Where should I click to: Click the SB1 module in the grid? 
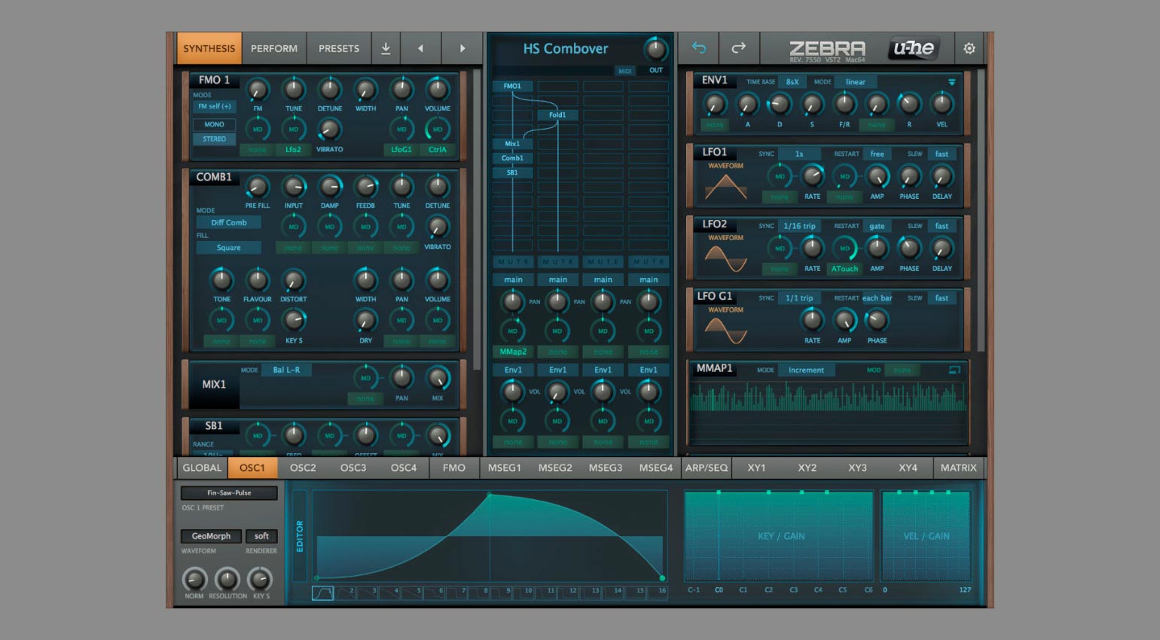pyautogui.click(x=512, y=172)
